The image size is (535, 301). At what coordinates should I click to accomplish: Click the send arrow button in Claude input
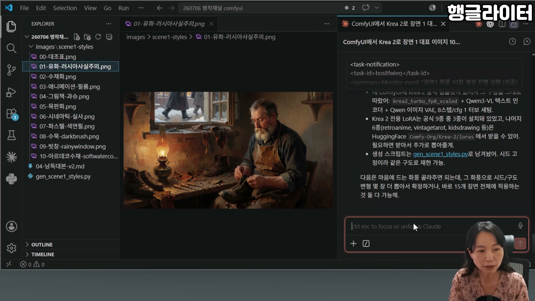click(520, 244)
